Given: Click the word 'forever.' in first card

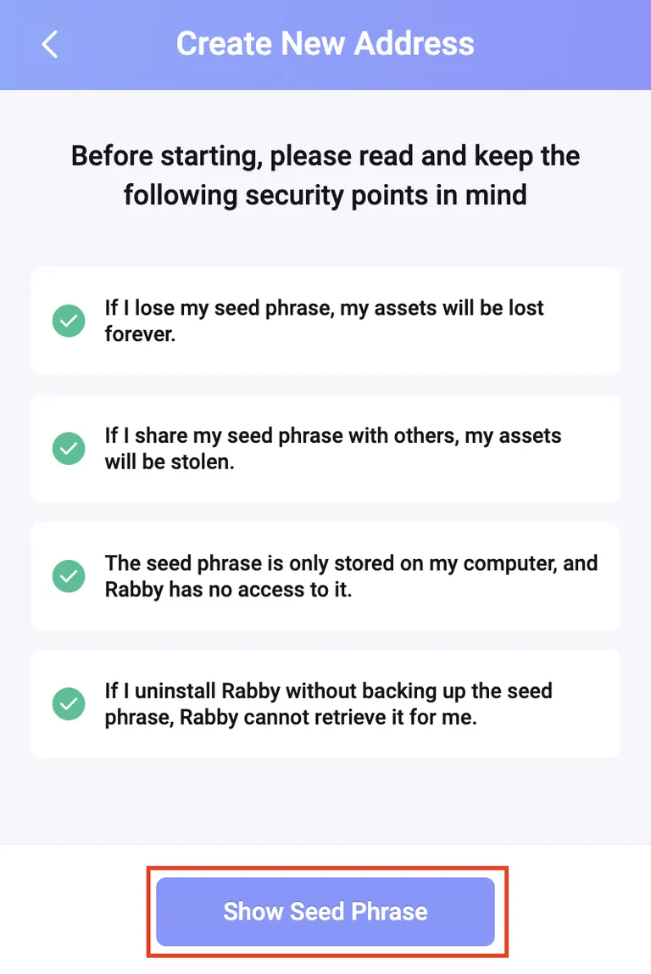Looking at the screenshot, I should [140, 334].
